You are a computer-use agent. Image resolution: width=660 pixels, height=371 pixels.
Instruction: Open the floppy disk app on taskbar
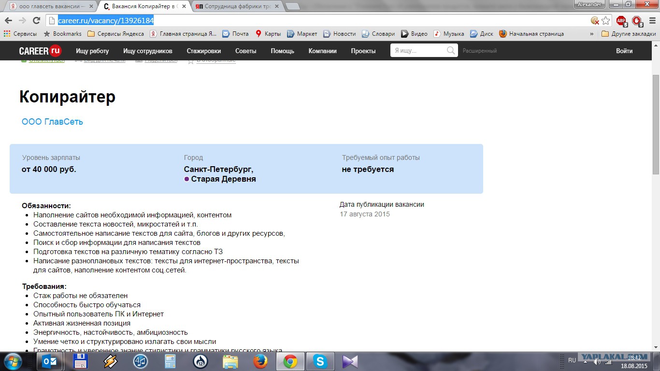click(80, 361)
